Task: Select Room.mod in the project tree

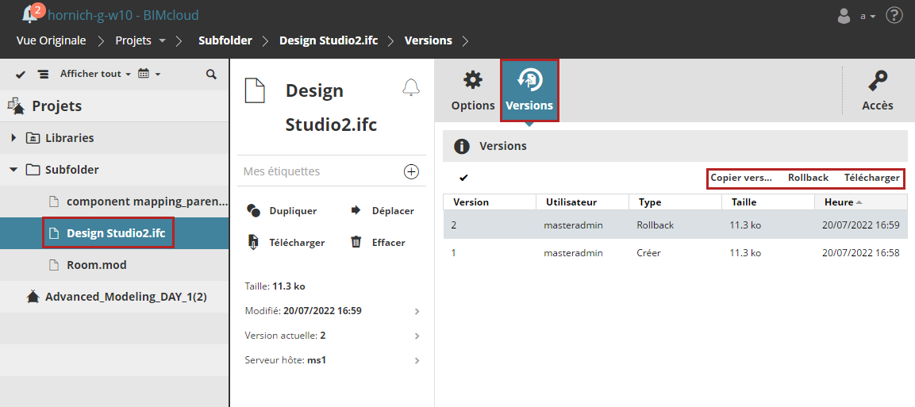Action: (x=96, y=265)
